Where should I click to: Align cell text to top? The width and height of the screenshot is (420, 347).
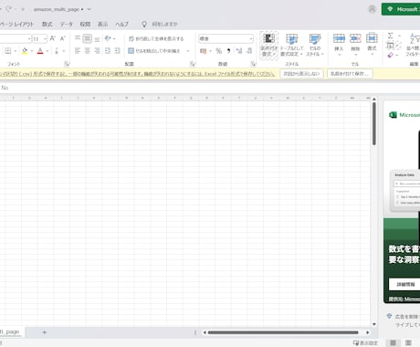[x=78, y=38]
